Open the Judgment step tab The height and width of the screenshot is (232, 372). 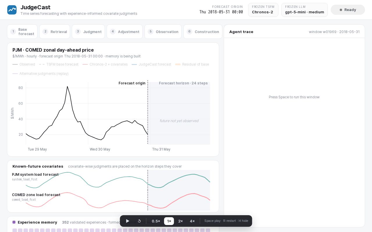[x=88, y=32]
